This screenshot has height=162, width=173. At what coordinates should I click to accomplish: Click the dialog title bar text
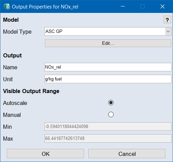(45, 7)
